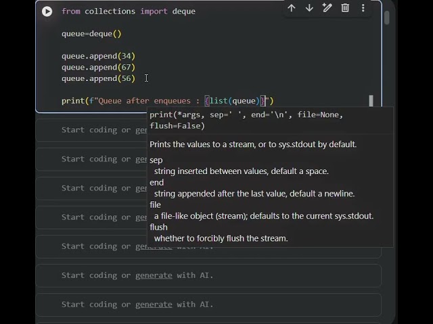This screenshot has width=433, height=324.
Task: Click 'Queue after enqueues' in the print statement
Action: pyautogui.click(x=144, y=101)
